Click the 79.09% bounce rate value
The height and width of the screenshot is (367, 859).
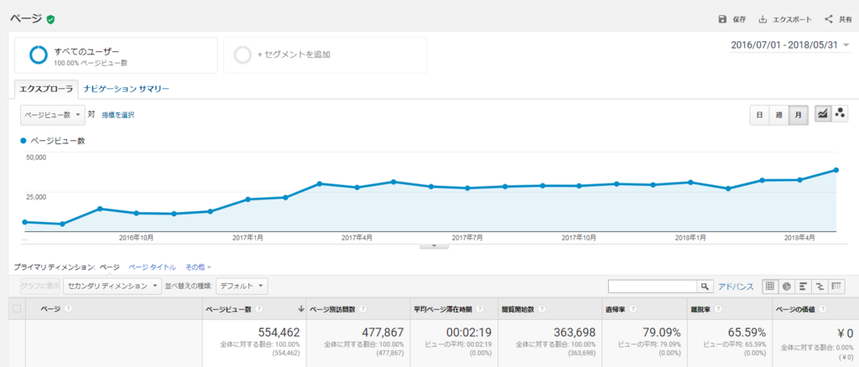661,333
